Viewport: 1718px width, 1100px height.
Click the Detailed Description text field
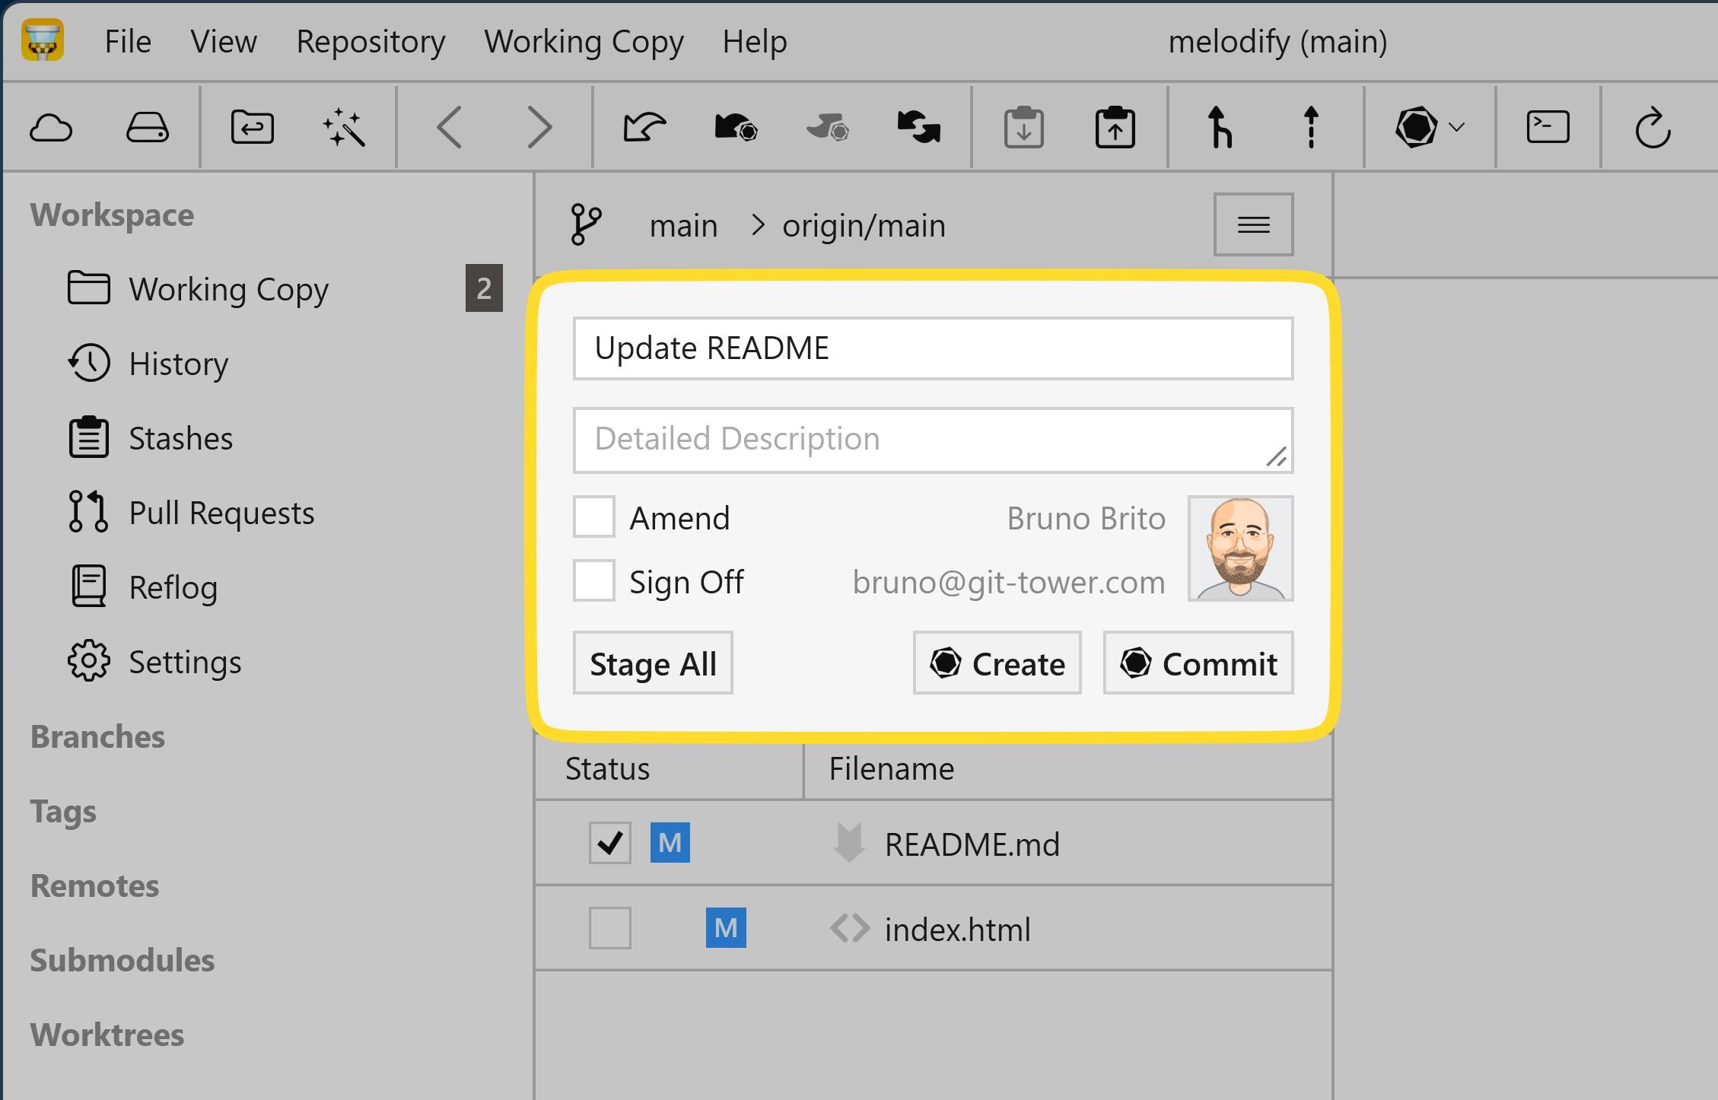933,440
